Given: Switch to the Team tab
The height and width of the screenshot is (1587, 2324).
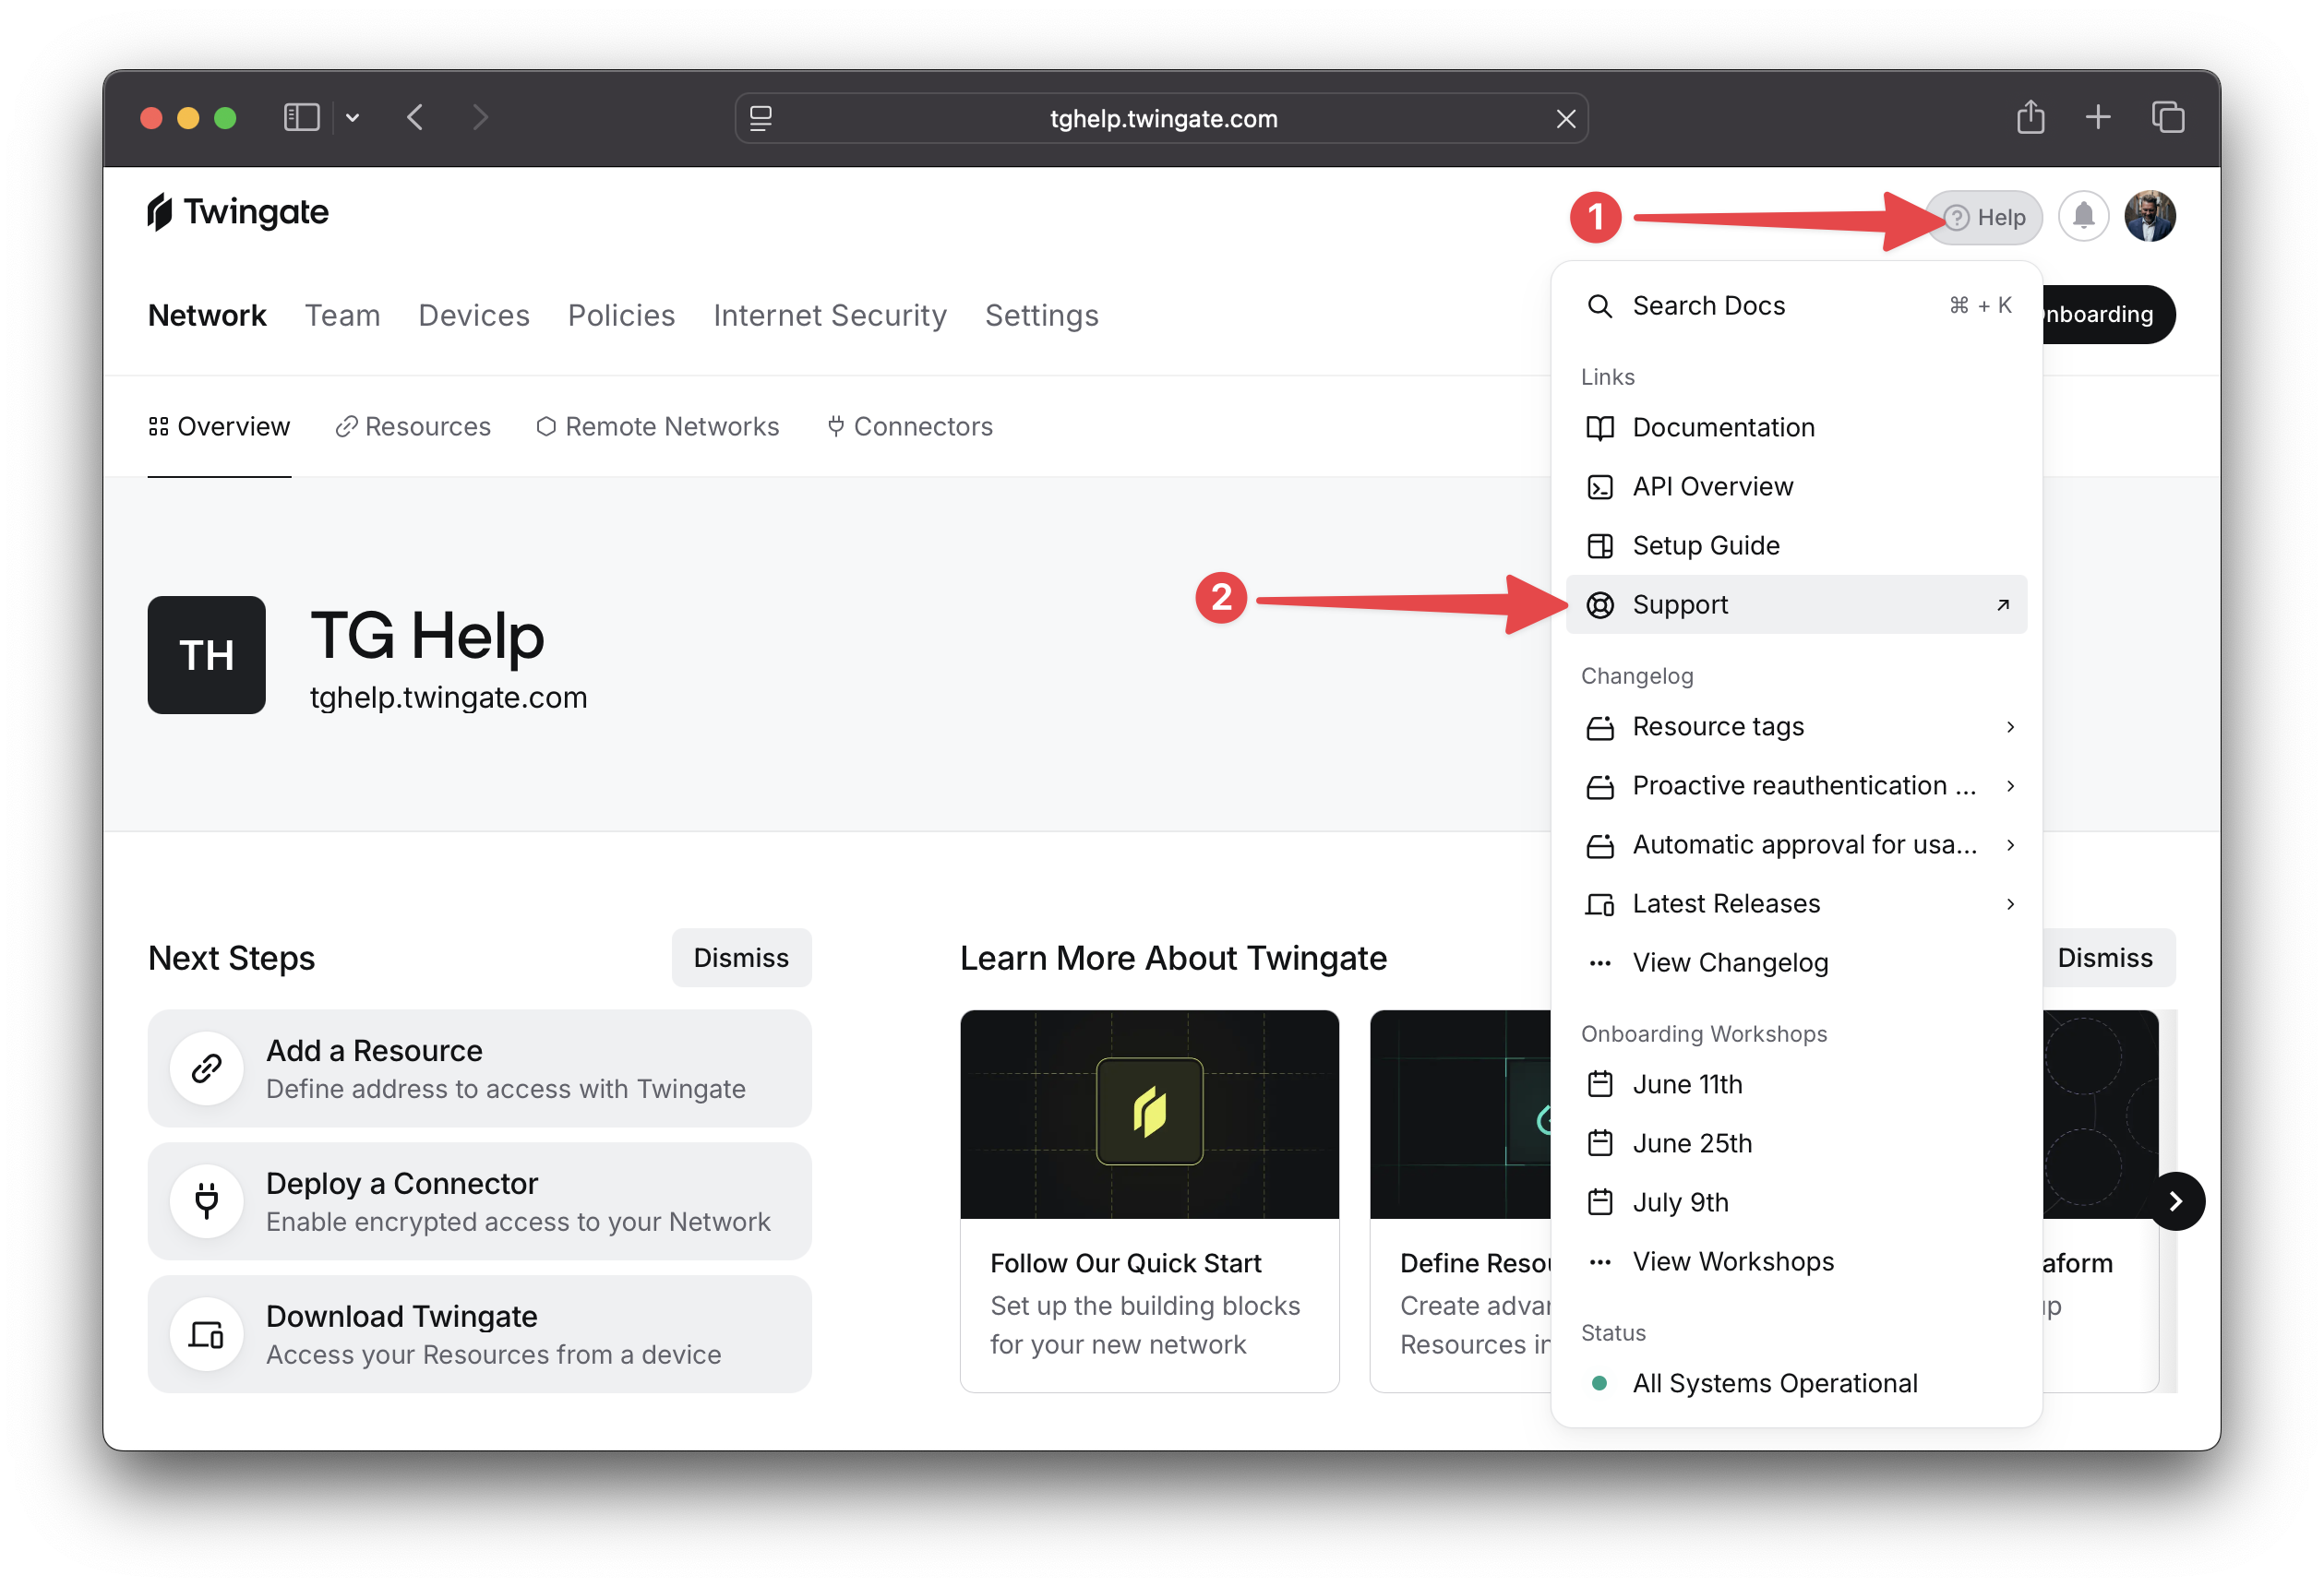Looking at the screenshot, I should [x=342, y=316].
